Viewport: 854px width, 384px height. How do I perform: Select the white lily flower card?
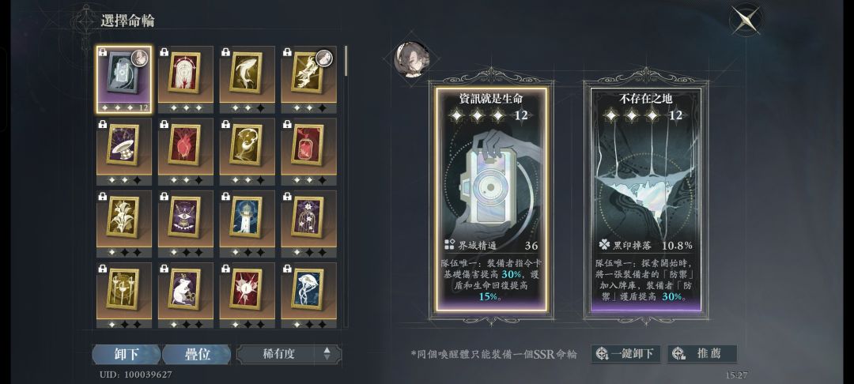tap(124, 218)
